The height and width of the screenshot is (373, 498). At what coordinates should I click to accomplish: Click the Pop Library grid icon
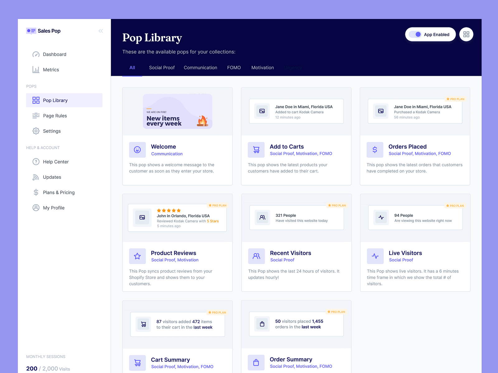(35, 100)
